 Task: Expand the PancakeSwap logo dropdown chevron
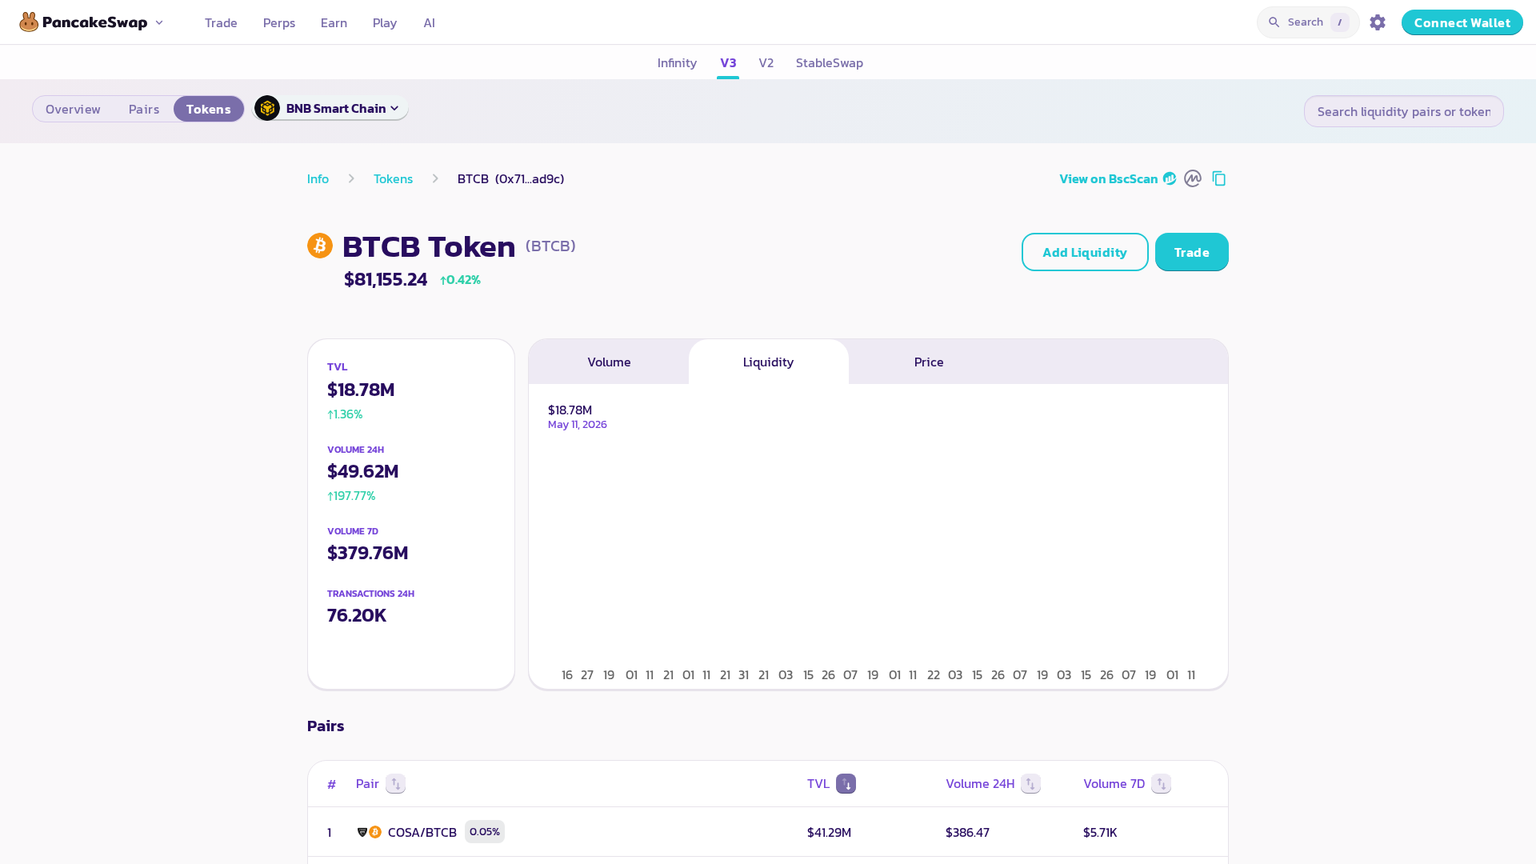tap(159, 22)
